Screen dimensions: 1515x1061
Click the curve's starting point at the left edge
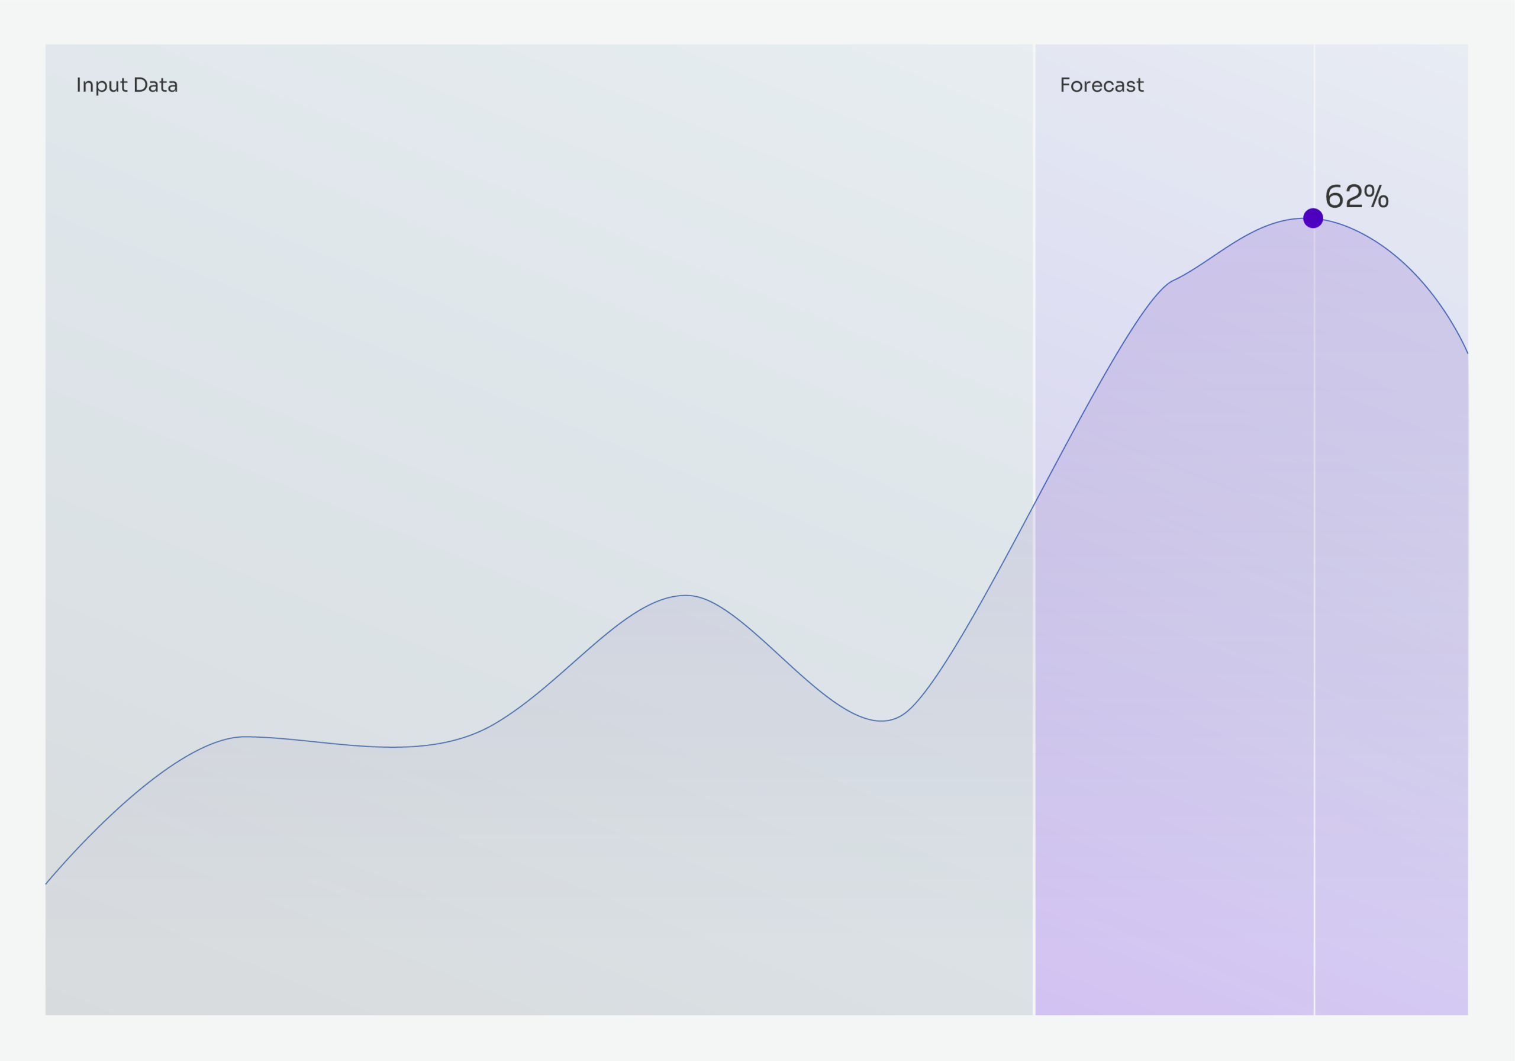tap(46, 883)
